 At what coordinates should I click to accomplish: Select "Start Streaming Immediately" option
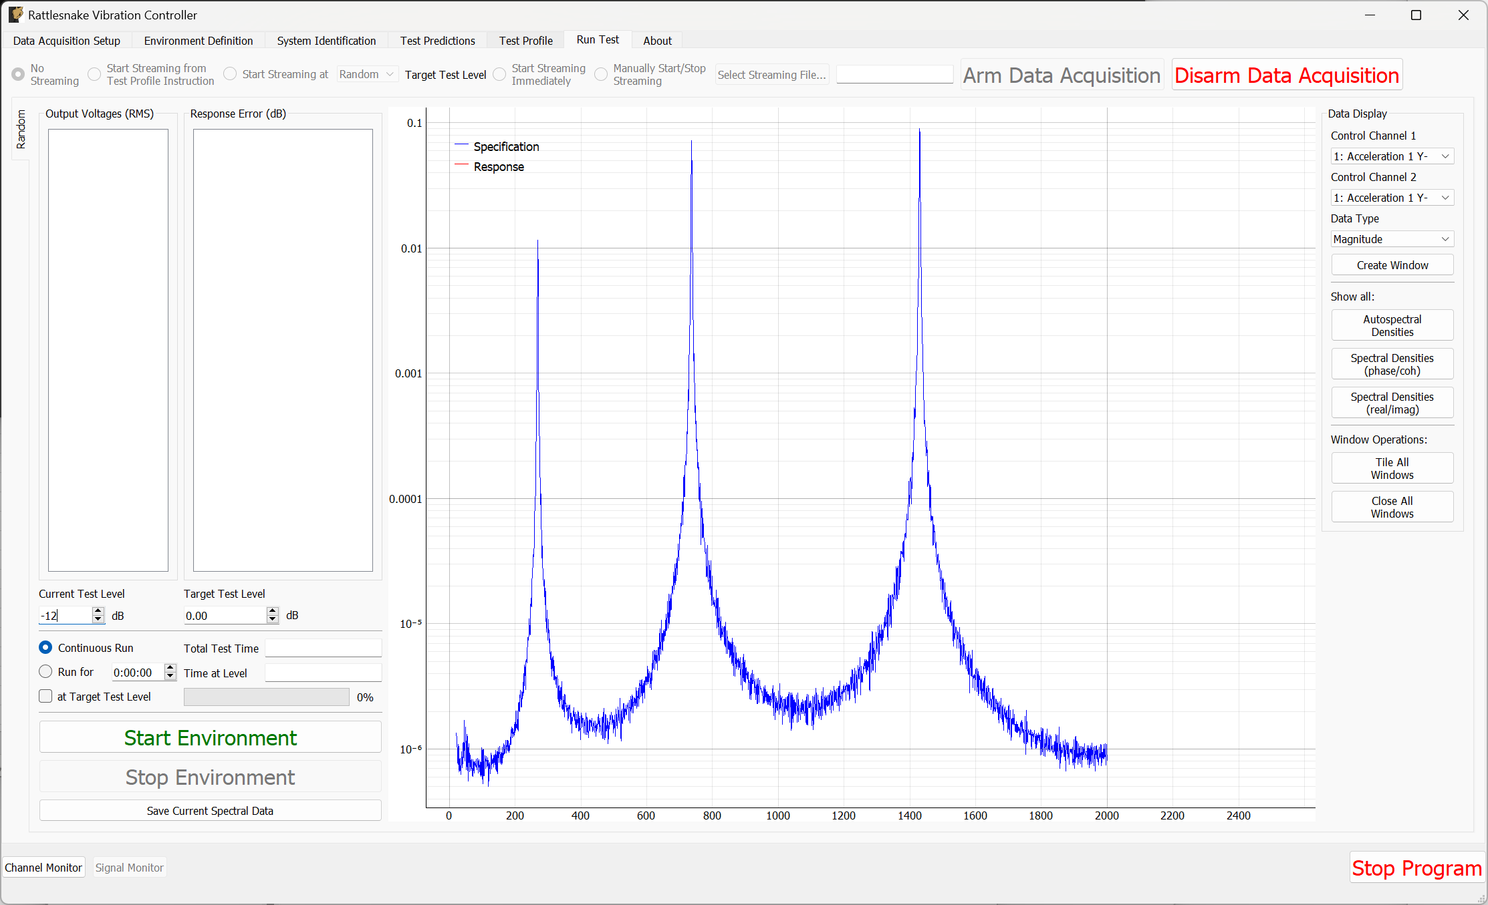499,74
